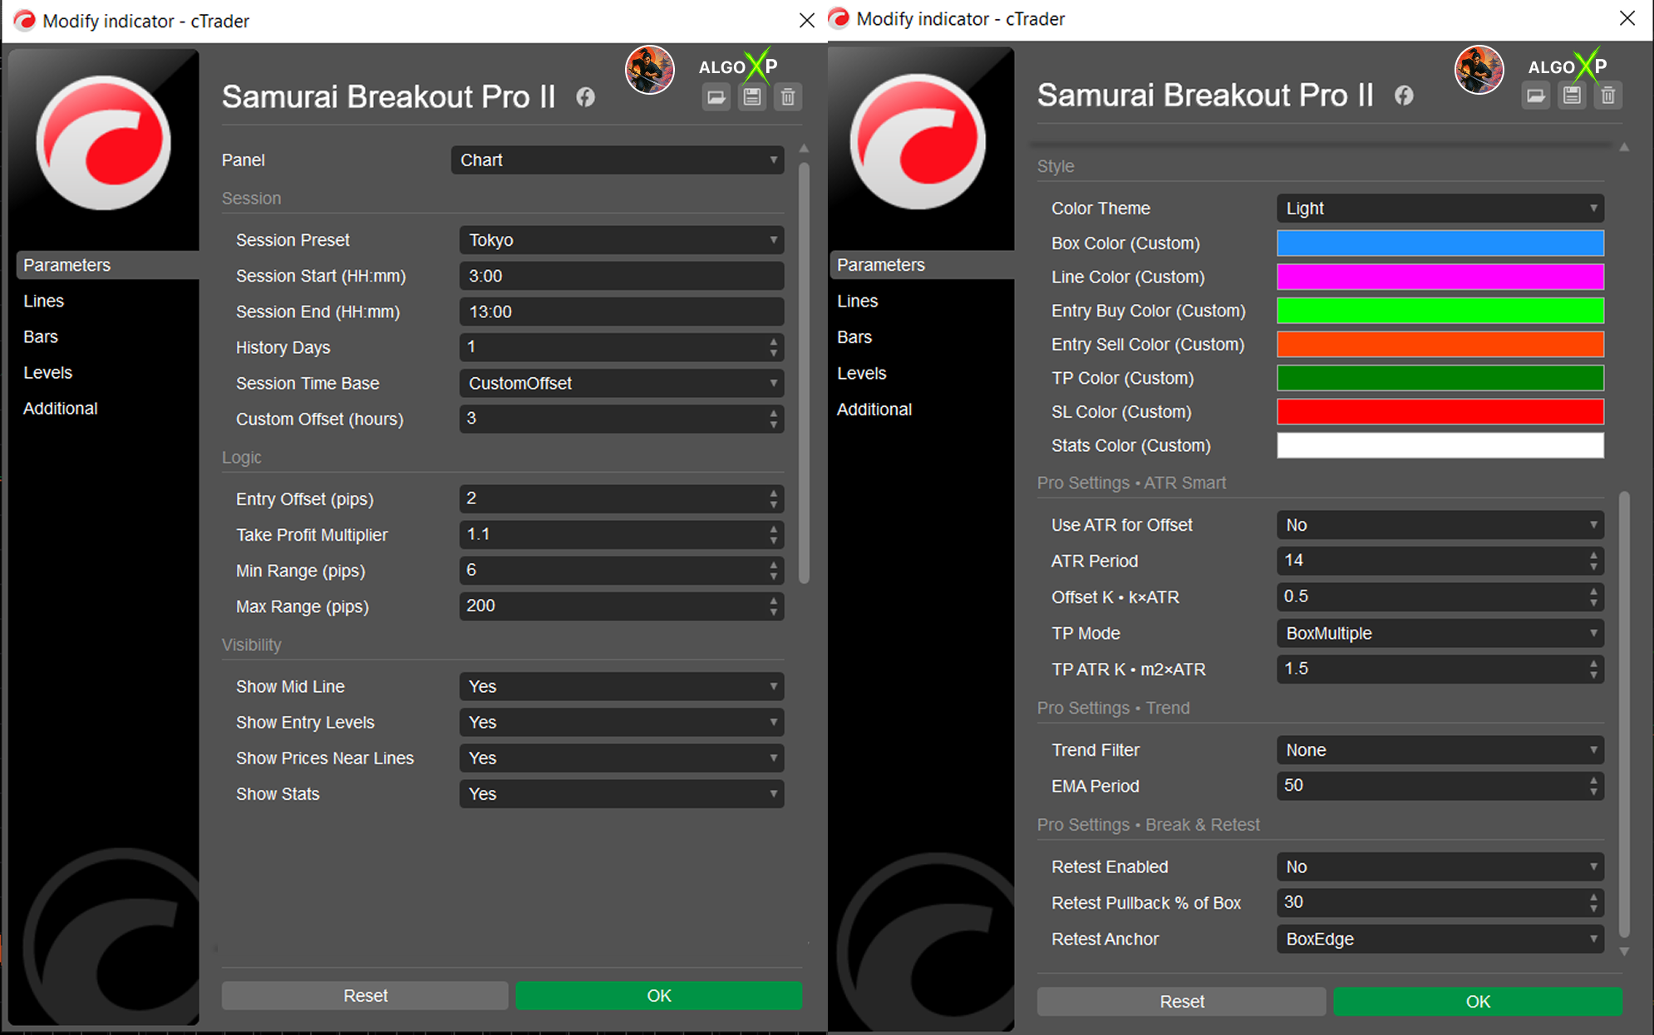Open Retest Enabled dropdown

point(1440,867)
